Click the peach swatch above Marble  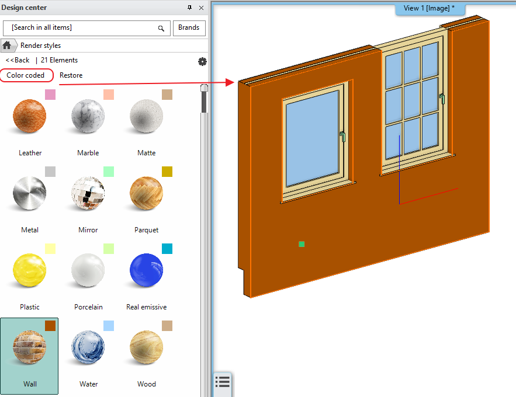pyautogui.click(x=109, y=95)
